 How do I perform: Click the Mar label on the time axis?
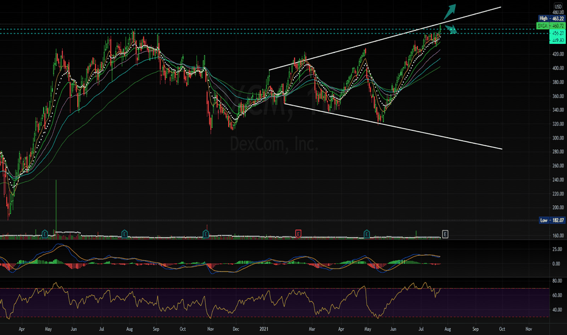click(311, 329)
